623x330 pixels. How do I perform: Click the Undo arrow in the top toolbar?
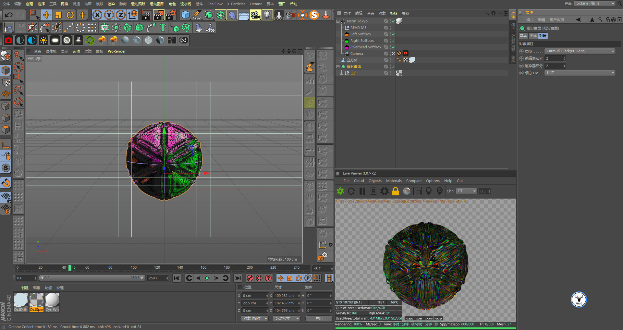tap(9, 15)
